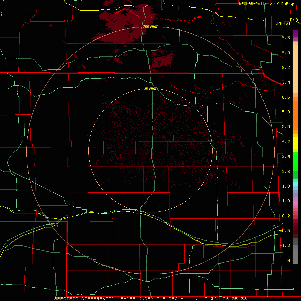This screenshot has width=301, height=301.
Task: Click the '100 NMI' range ring label
Action: pyautogui.click(x=150, y=26)
